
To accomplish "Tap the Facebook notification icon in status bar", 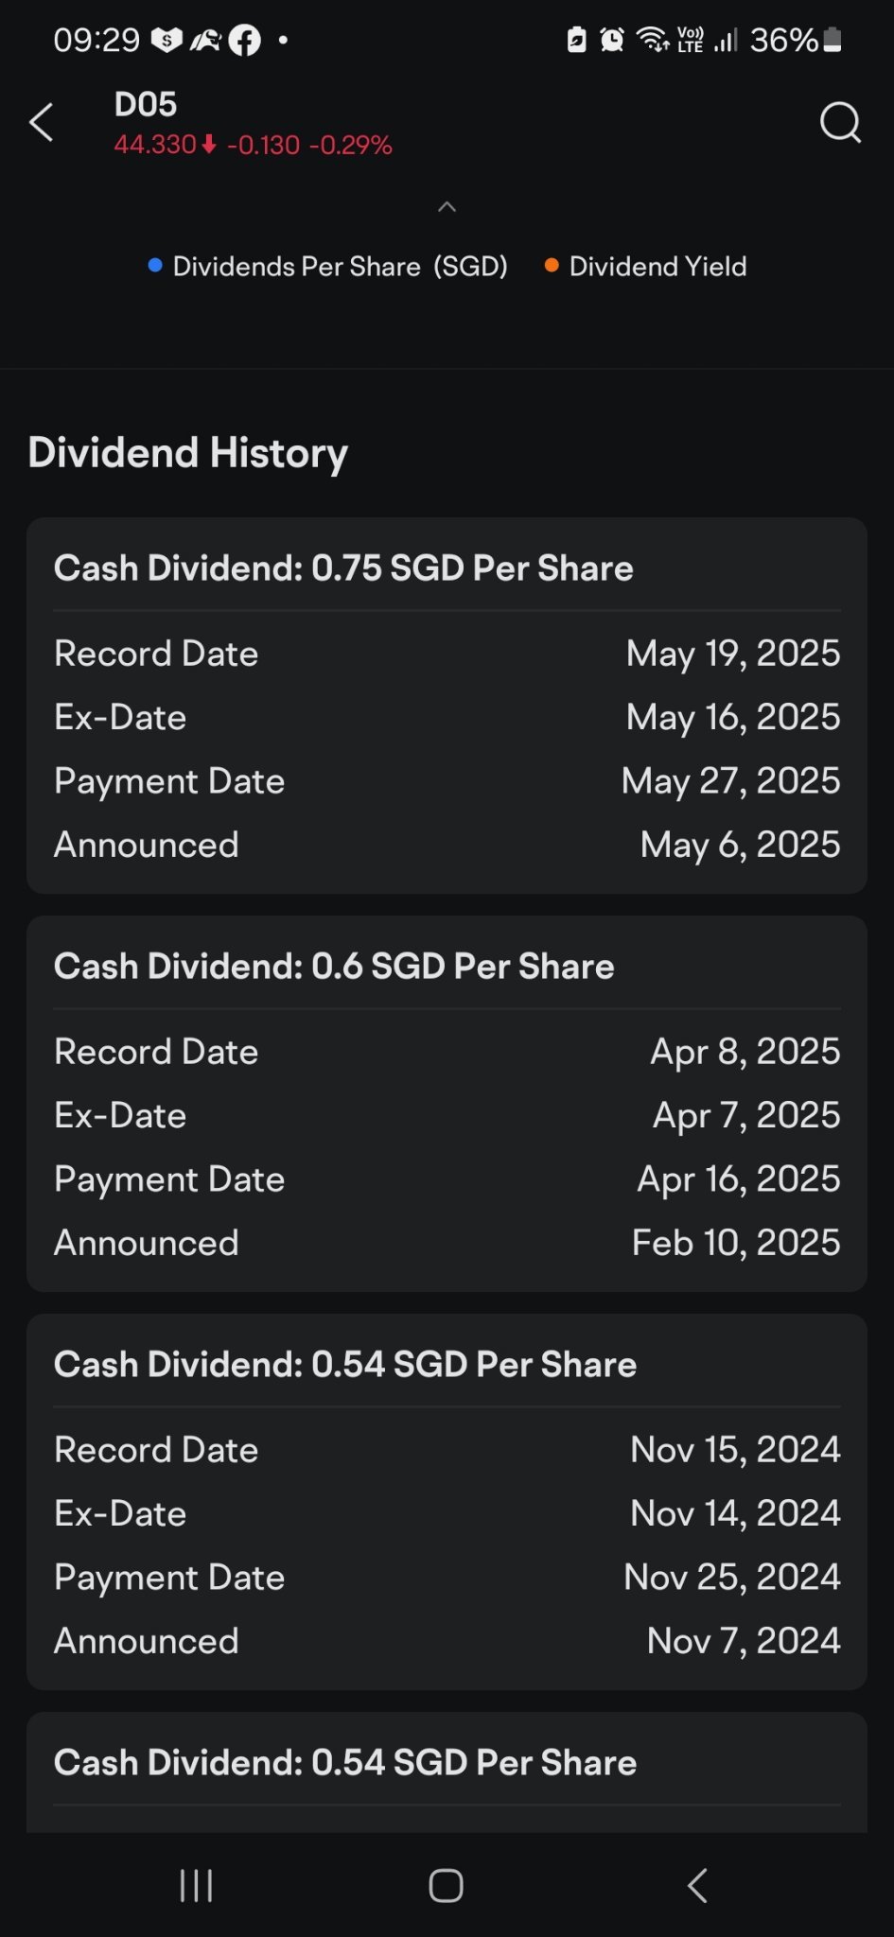I will [245, 40].
